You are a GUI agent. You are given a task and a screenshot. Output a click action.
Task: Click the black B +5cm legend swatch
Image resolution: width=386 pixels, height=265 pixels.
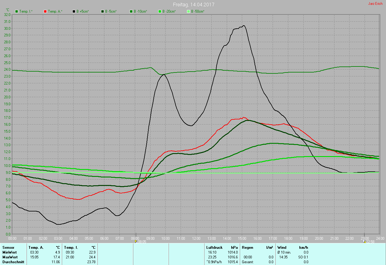(x=74, y=11)
